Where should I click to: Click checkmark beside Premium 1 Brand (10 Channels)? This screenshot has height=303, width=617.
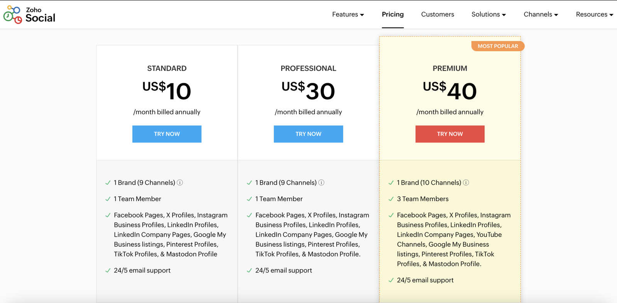coord(391,183)
